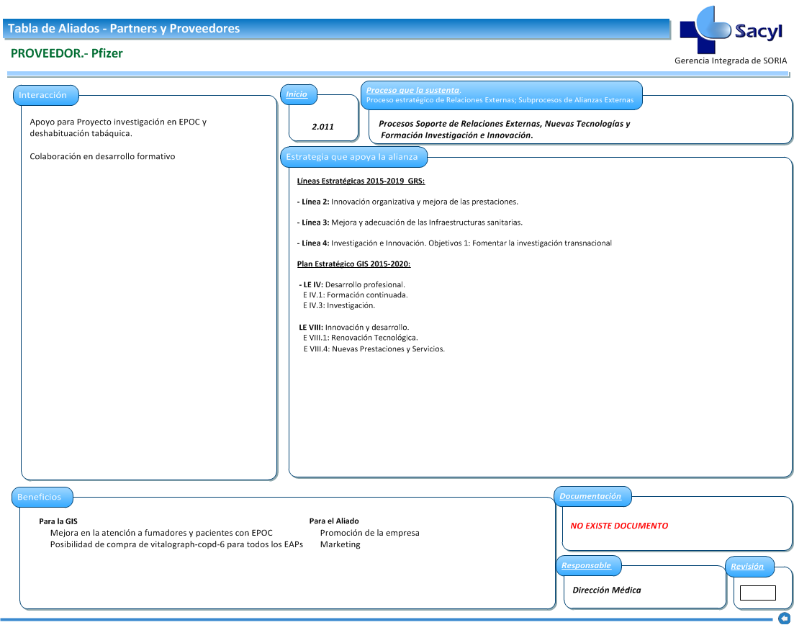Click 'Gerencia Integrada de SORIA' text
Image resolution: width=794 pixels, height=625 pixels.
coord(730,60)
